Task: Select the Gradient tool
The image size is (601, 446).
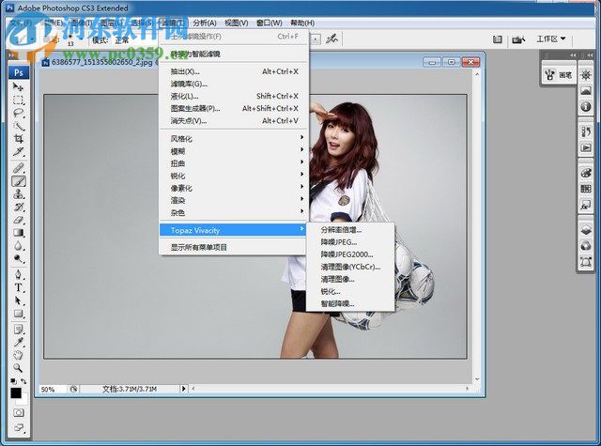Action: [19, 233]
